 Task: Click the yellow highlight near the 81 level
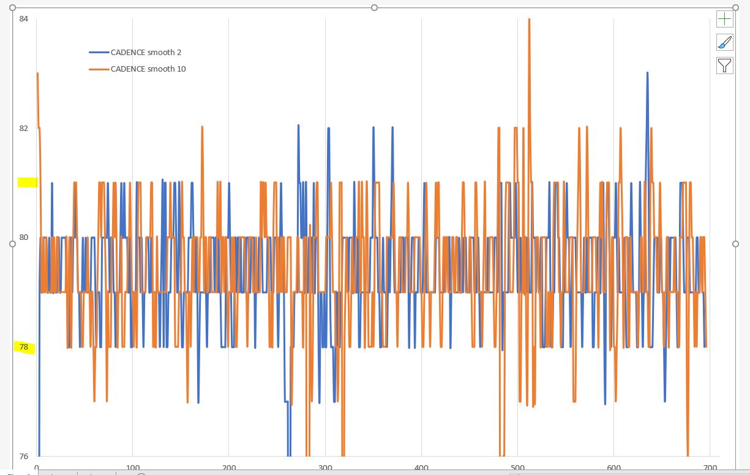click(28, 182)
